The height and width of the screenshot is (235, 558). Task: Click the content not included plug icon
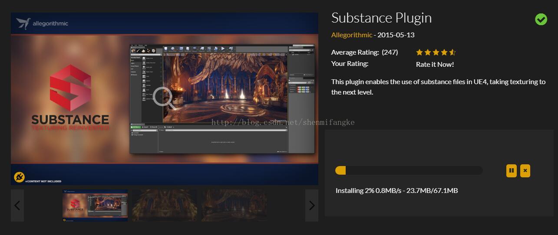pos(19,177)
